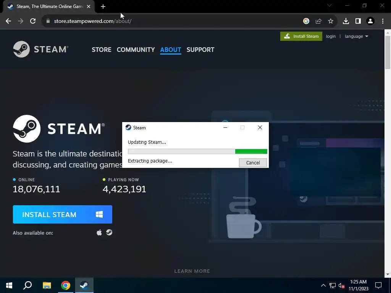Screen dimensions: 391x293
Task: Switch to Chrome in the taskbar
Action: (x=66, y=285)
